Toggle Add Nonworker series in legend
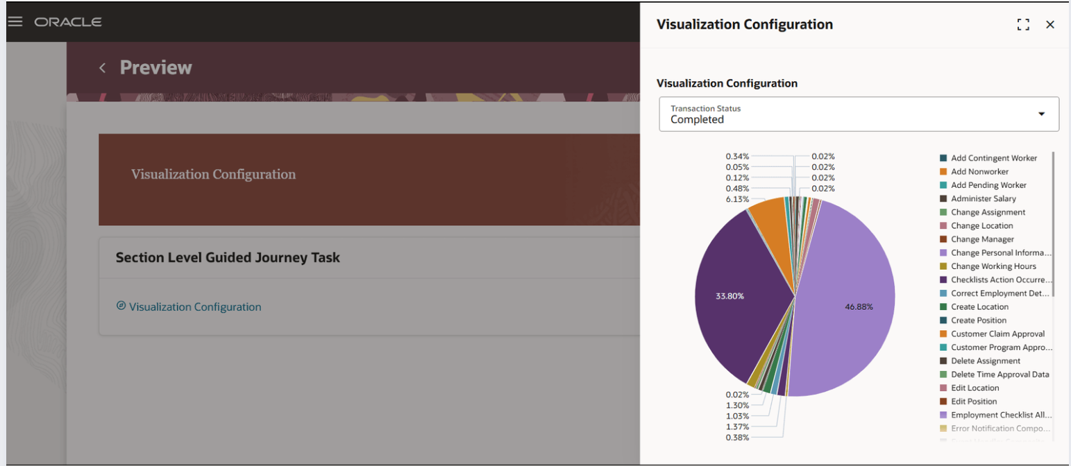 [979, 171]
